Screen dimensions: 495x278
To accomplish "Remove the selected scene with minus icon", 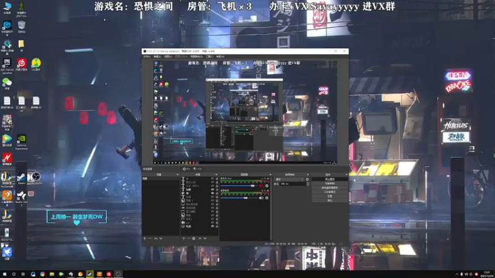I will pos(150,238).
